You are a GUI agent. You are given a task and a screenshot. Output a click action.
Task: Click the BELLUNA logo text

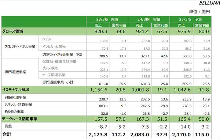pyautogui.click(x=209, y=3)
